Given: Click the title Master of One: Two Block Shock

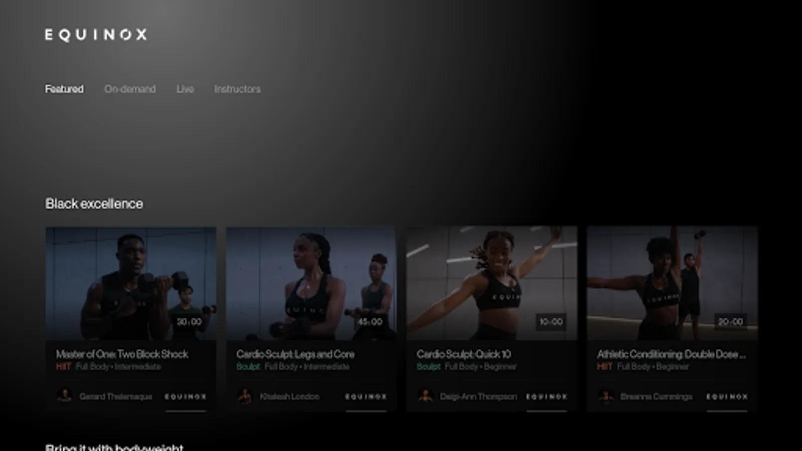Looking at the screenshot, I should tap(122, 354).
